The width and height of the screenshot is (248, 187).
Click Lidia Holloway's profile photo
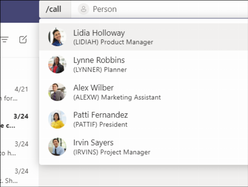pyautogui.click(x=57, y=37)
